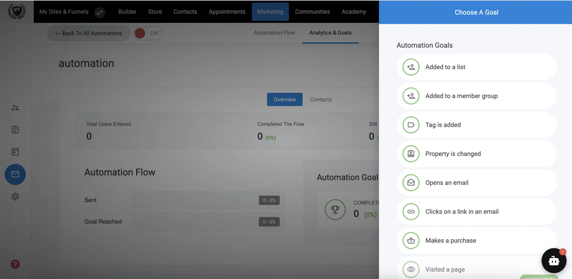The width and height of the screenshot is (572, 279).
Task: Toggle the automation Off switch
Action: 148,33
